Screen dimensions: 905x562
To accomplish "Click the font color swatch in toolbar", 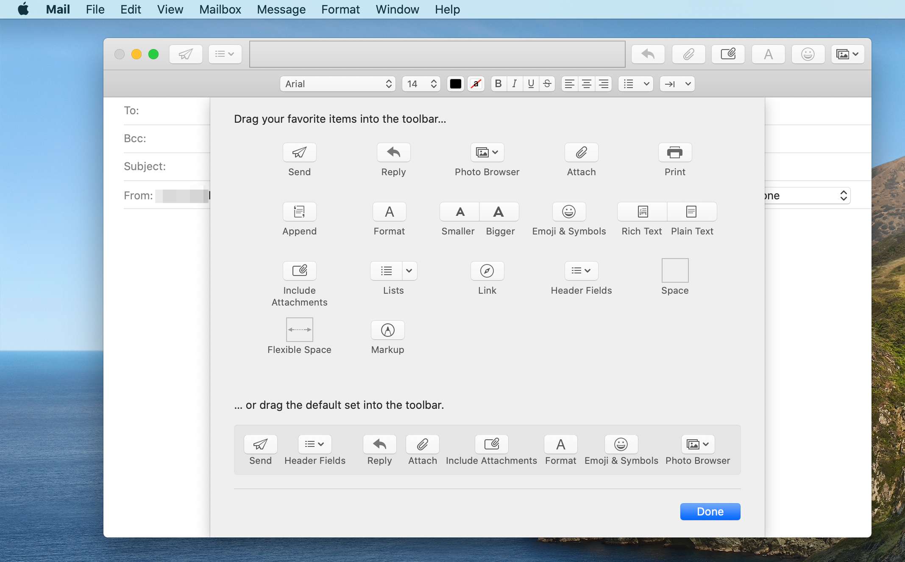I will (x=457, y=83).
